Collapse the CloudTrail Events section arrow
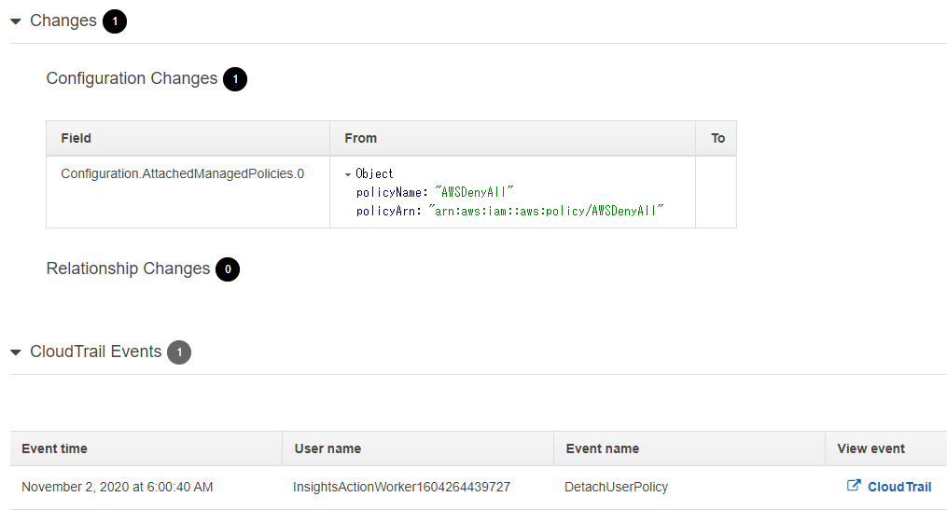The image size is (947, 510). (16, 352)
